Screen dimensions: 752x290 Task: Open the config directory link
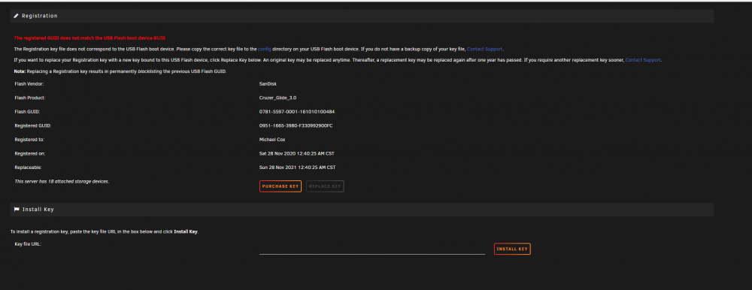[265, 49]
